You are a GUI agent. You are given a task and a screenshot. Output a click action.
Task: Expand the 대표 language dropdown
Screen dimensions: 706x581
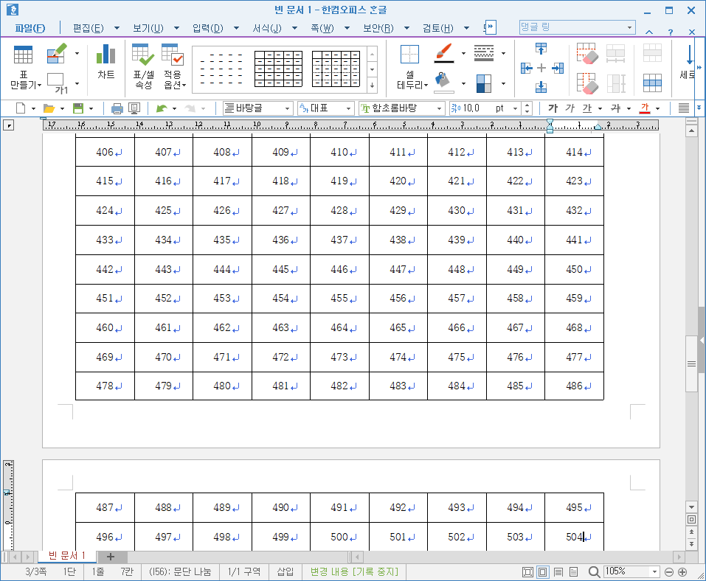(348, 108)
